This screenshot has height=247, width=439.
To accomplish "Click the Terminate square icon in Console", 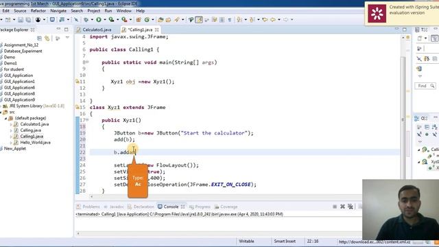I will click(x=335, y=207).
